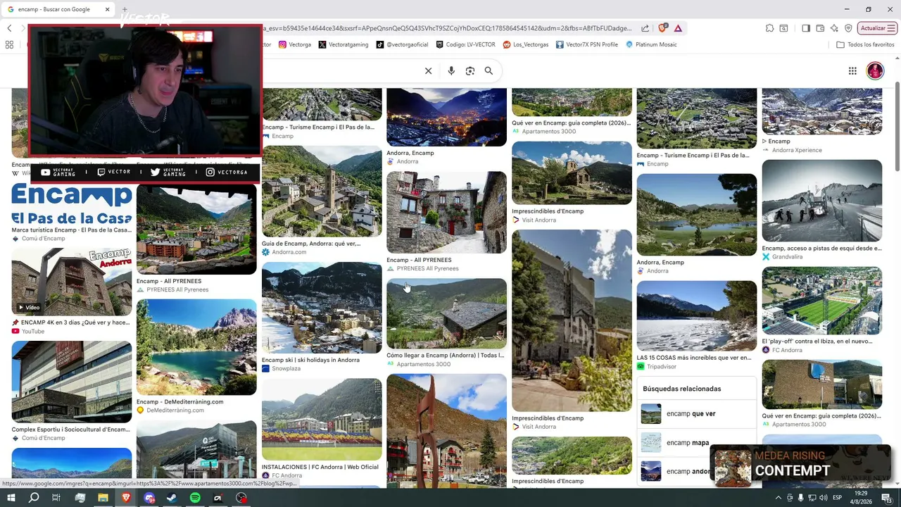Start a voice search with the microphone
This screenshot has height=507, width=901.
[451, 70]
